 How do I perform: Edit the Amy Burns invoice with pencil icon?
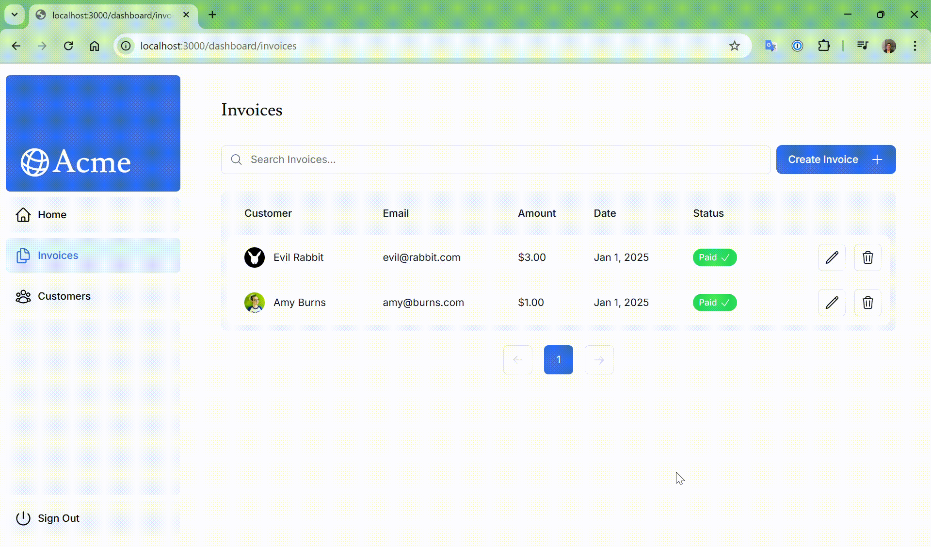[832, 303]
